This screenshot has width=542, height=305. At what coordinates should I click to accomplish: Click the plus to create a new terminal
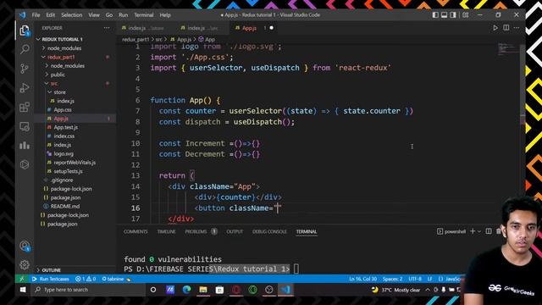(473, 231)
